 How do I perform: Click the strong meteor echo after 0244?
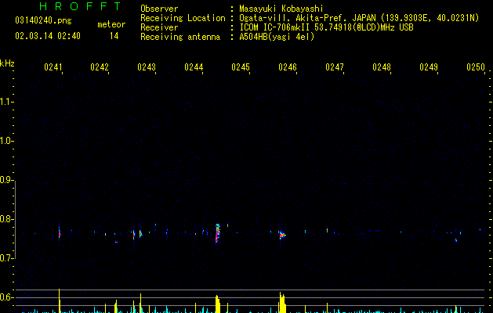pyautogui.click(x=218, y=233)
